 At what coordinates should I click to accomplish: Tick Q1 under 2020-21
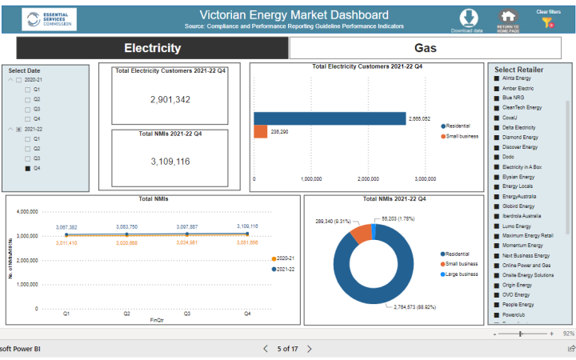27,90
